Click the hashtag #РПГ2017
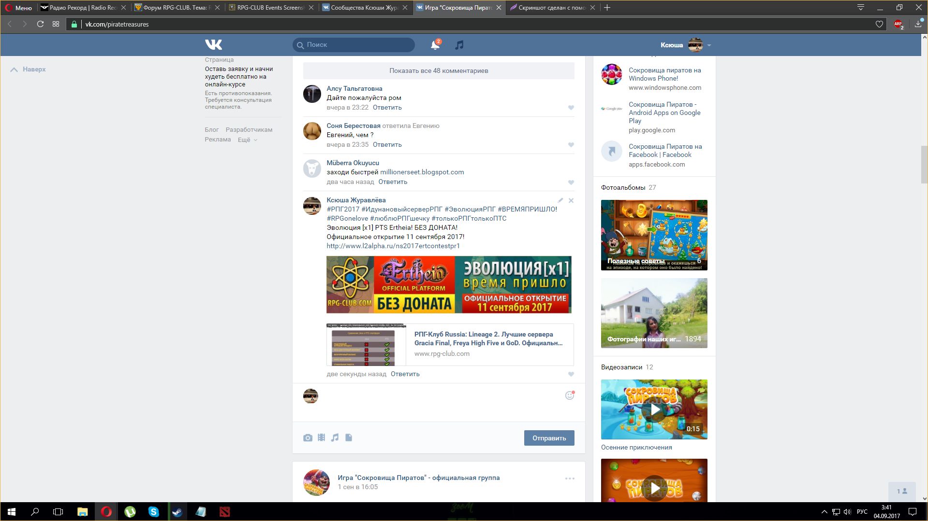The height and width of the screenshot is (521, 928). (x=343, y=209)
